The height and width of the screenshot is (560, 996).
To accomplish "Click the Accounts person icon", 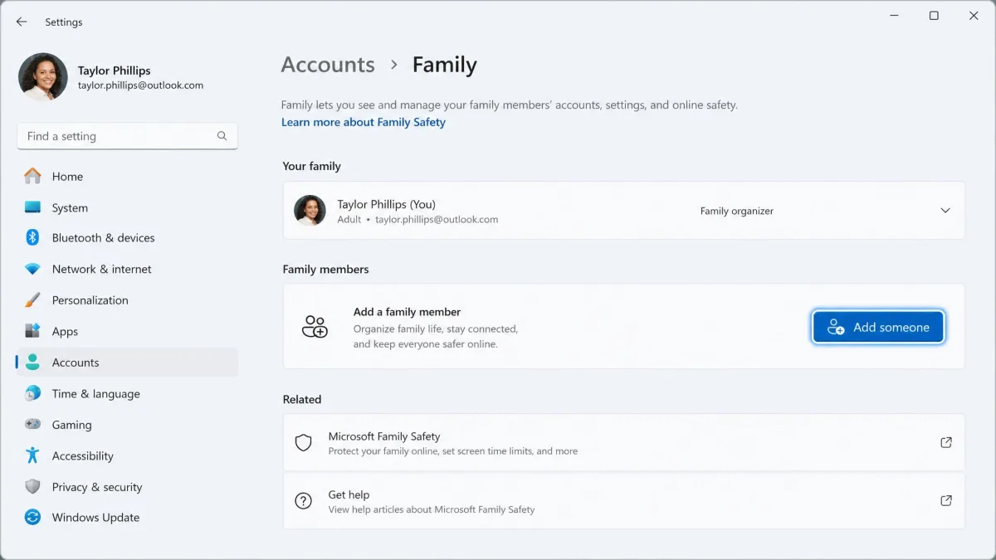I will [32, 362].
